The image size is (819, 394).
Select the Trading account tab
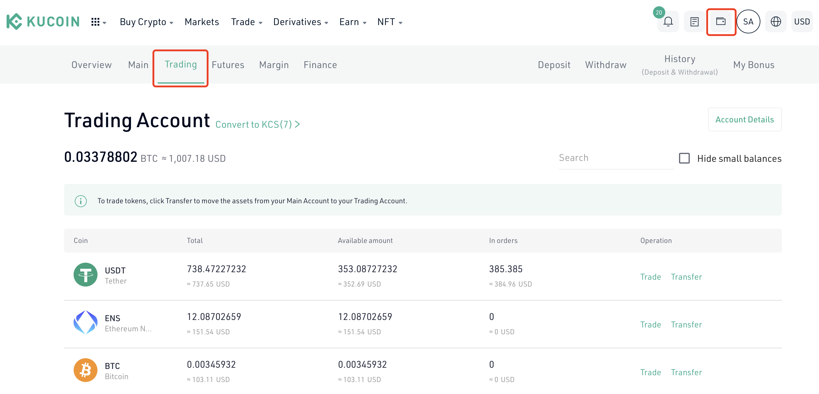(x=181, y=64)
